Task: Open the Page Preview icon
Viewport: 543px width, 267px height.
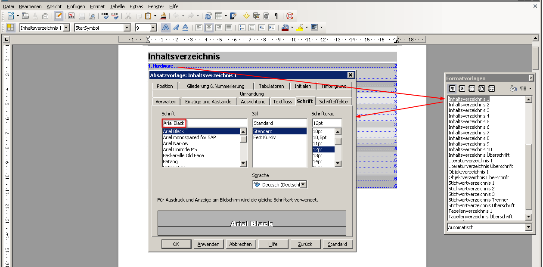Action: [x=92, y=16]
